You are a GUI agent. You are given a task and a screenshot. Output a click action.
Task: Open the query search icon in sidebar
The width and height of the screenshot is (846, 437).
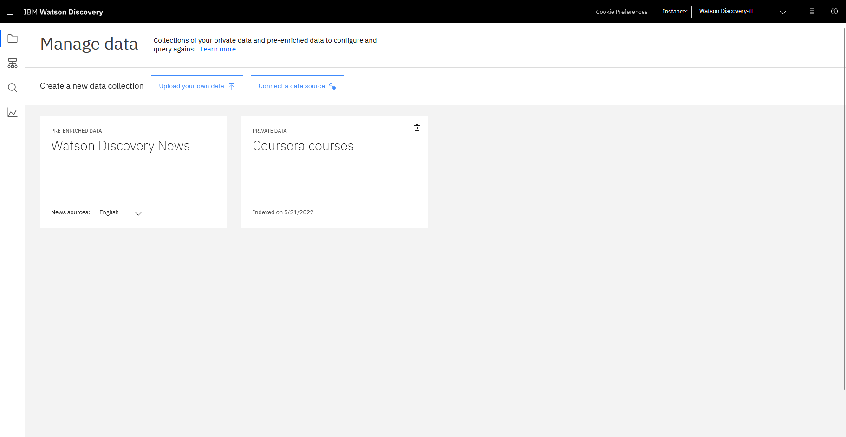[13, 88]
